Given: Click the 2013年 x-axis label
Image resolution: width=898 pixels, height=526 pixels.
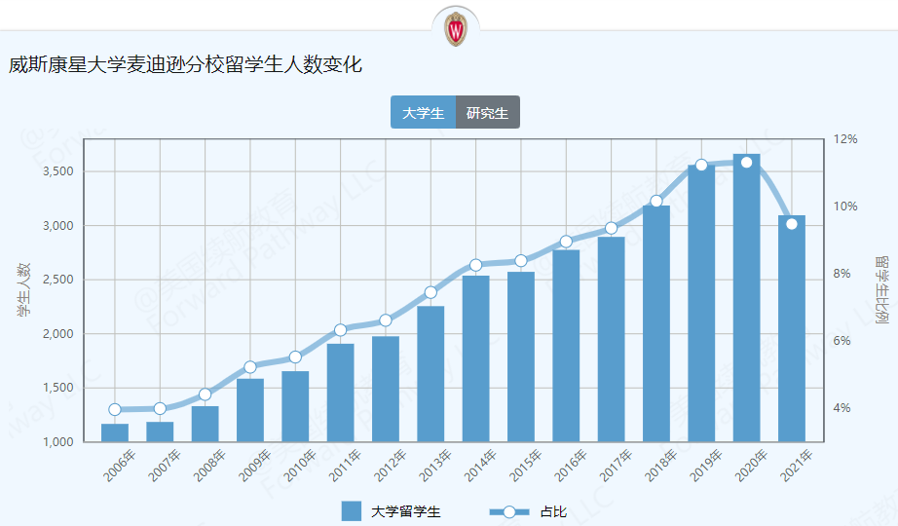Looking at the screenshot, I should point(435,466).
